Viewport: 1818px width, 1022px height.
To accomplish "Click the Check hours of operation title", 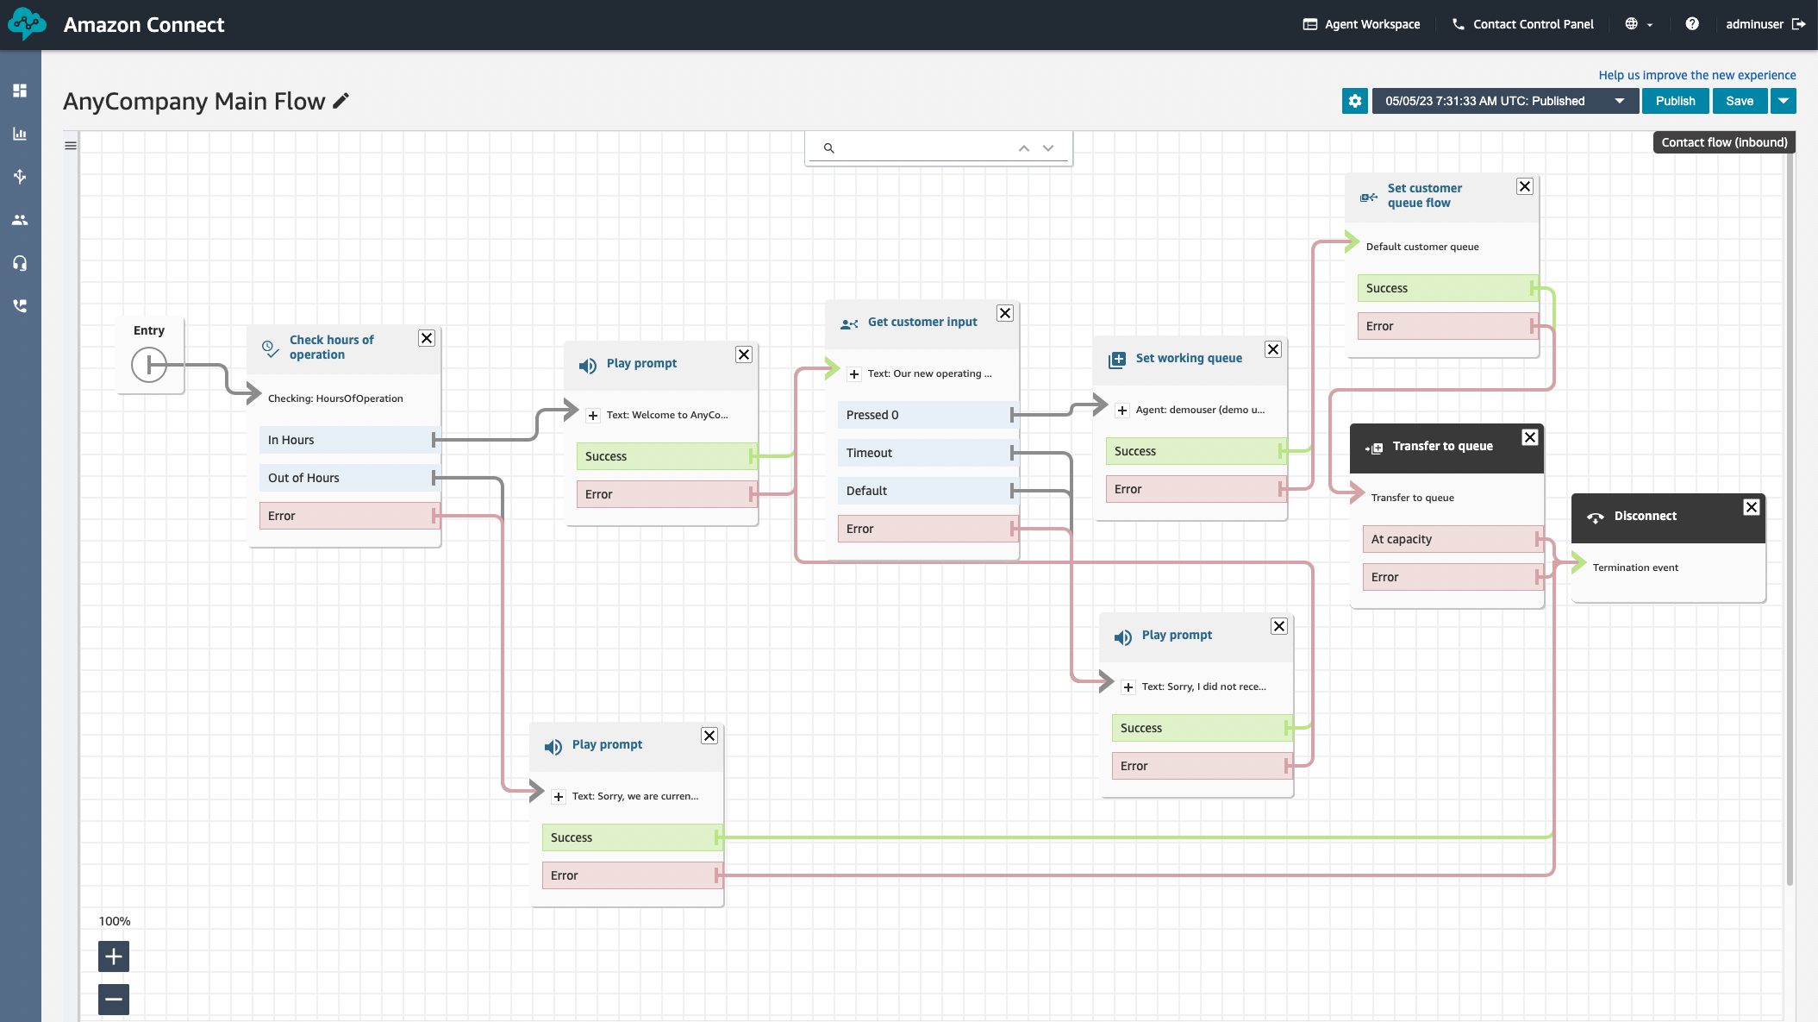I will click(x=332, y=347).
